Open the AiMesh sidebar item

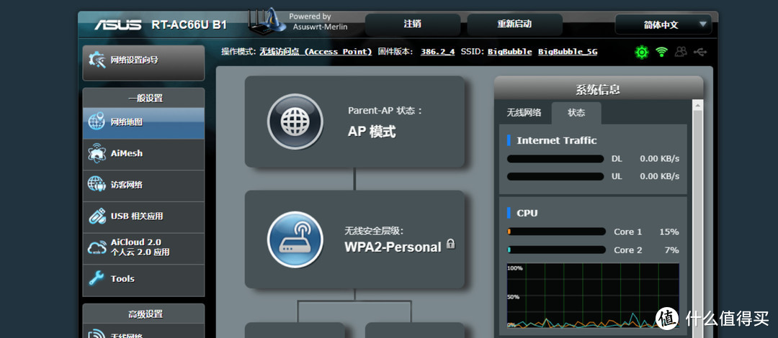[143, 154]
